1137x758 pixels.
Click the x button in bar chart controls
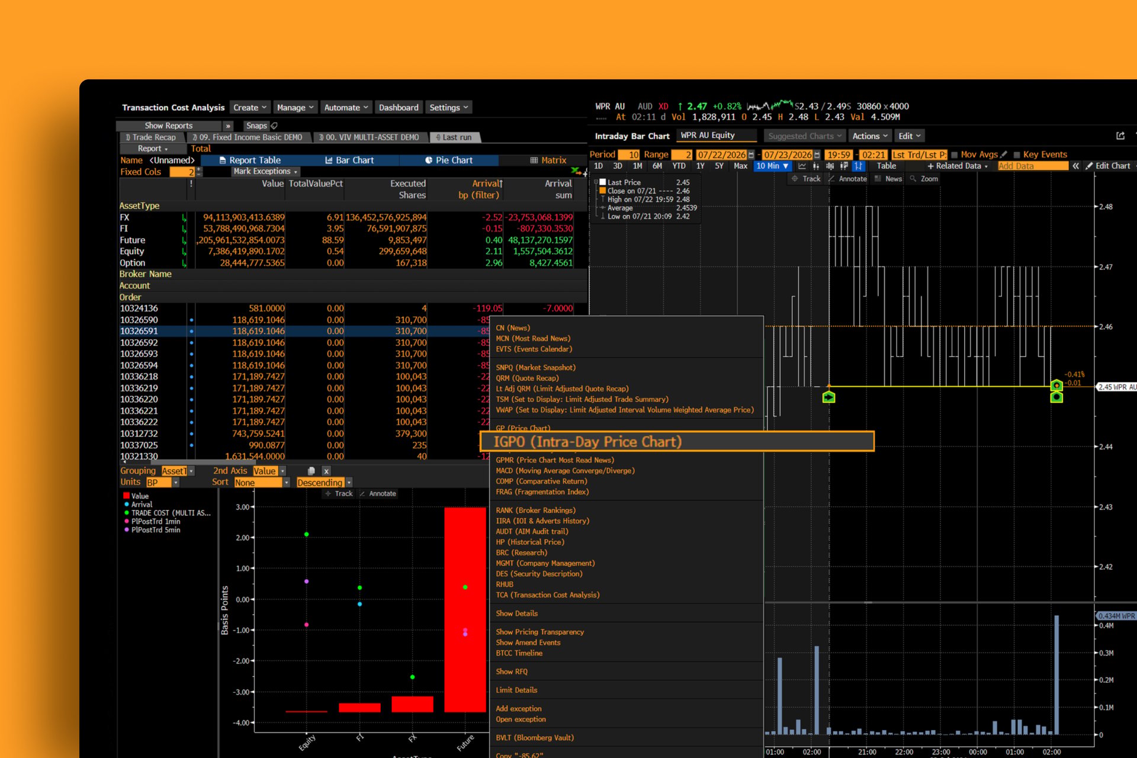coord(326,471)
